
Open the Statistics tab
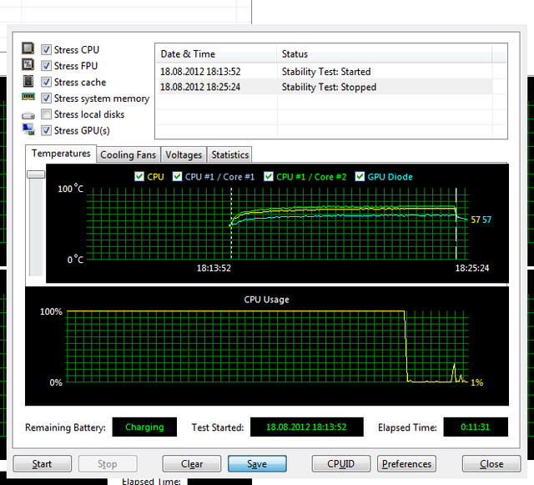230,155
